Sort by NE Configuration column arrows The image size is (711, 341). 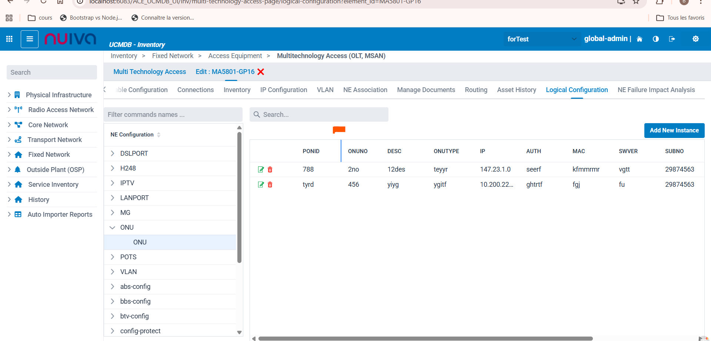(159, 135)
